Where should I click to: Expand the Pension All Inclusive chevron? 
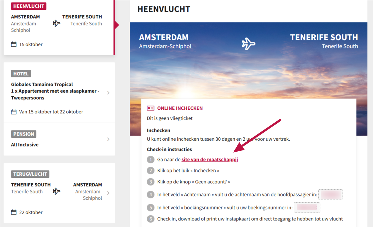click(108, 139)
